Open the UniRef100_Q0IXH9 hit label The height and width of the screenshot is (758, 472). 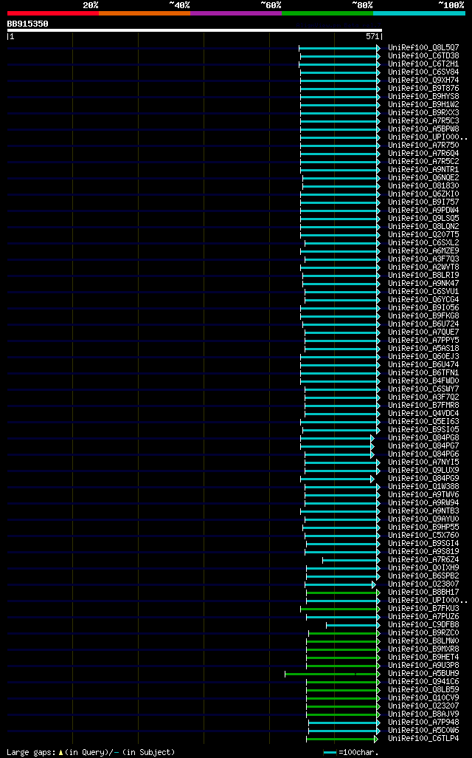tap(424, 568)
